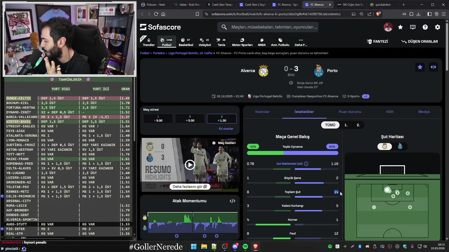Expand Ek oranlar additional odds
449x252 pixels.
point(226,129)
